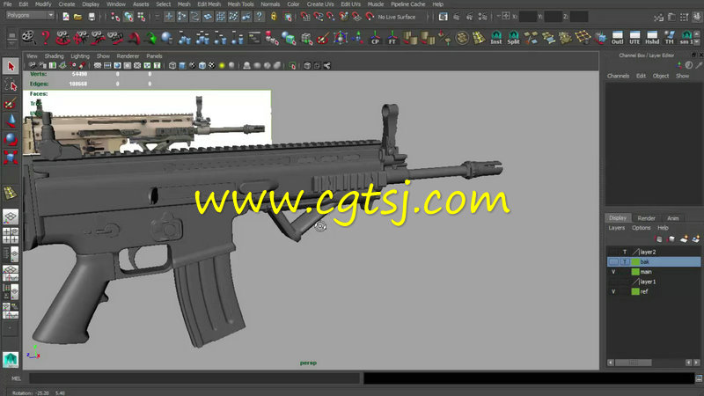Toggle visibility V of main layer

tap(613, 272)
